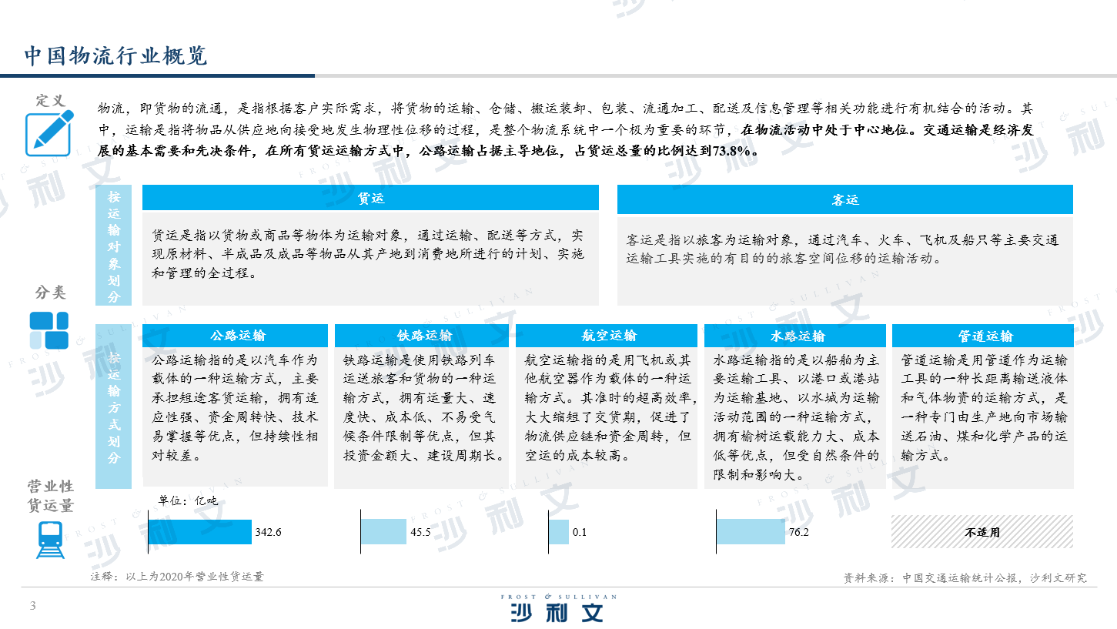Click the 货运 definition paragraph
Viewport: 1117px width, 629px height.
pos(367,253)
